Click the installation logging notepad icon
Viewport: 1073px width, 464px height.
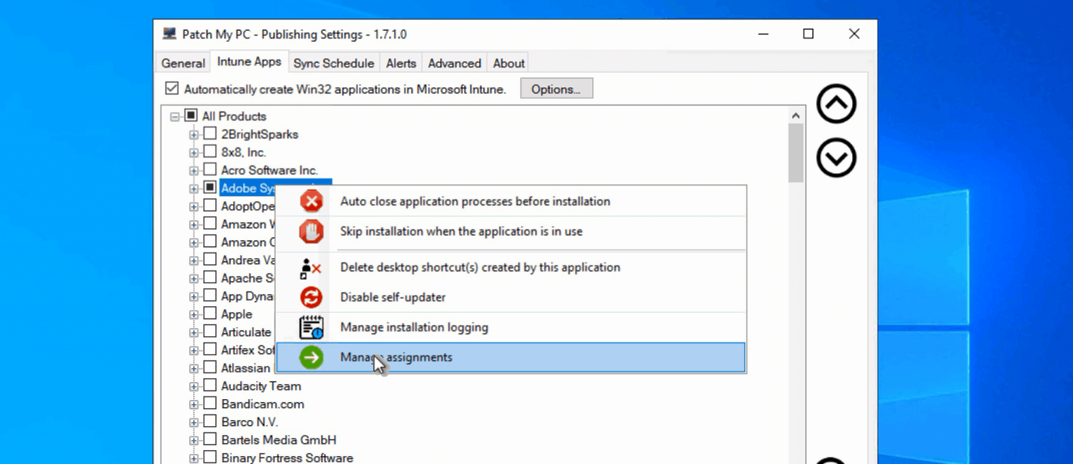[x=312, y=327]
